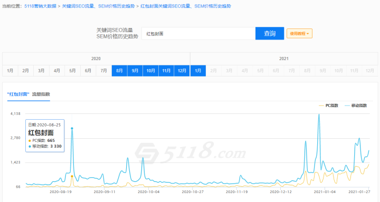Open the 红包封面关键词SEO流量 breadcrumb link
Image resolution: width=380 pixels, height=202 pixels.
coord(186,6)
